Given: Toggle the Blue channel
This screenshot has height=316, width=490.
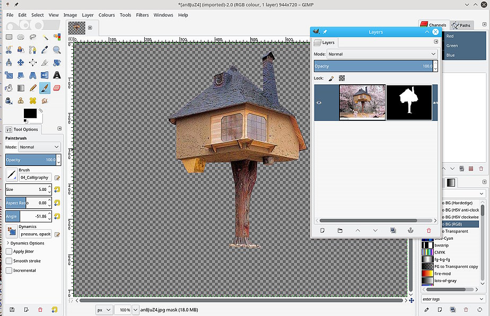Looking at the screenshot, I should click(x=465, y=55).
